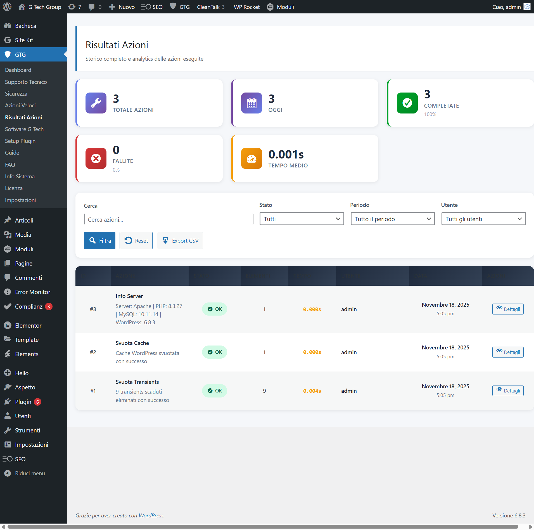Click the red X Fallite icon
This screenshot has height=530, width=534.
96,158
